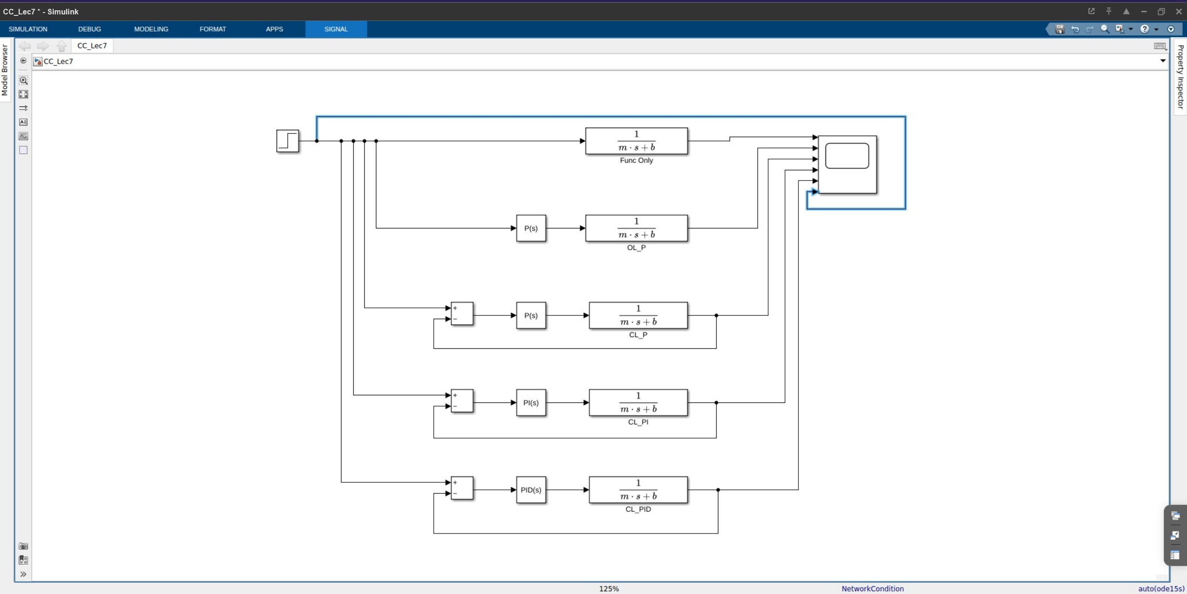
Task: Navigate forward with the right arrow
Action: (x=43, y=46)
